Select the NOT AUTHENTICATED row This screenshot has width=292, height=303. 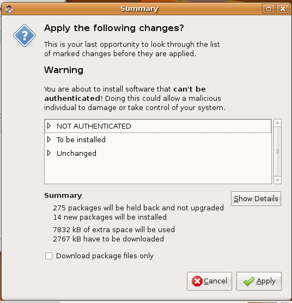158,126
